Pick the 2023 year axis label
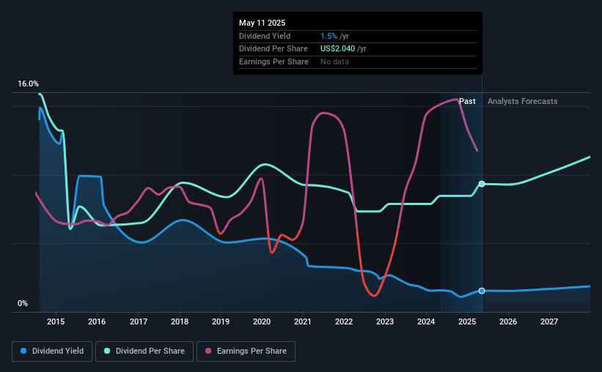602x372 pixels. pos(386,321)
